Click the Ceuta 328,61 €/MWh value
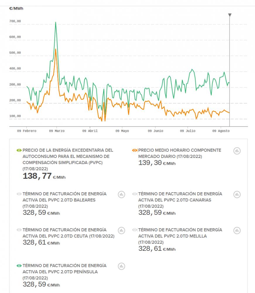The height and width of the screenshot is (293, 255). tap(41, 243)
